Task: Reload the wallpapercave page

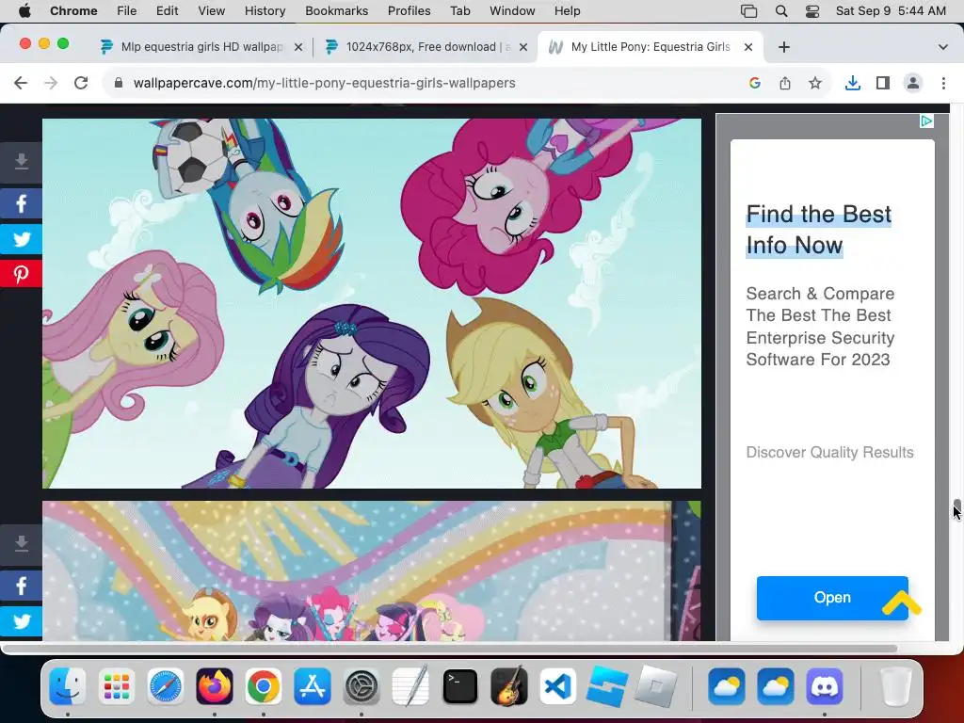Action: 81,83
